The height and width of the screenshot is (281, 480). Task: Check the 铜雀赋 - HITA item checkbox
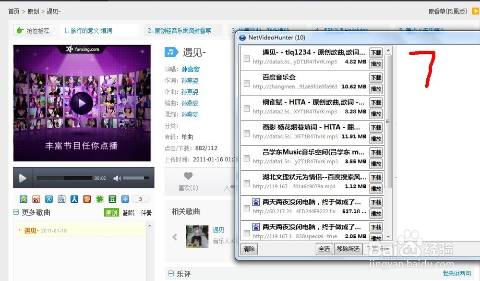[x=247, y=109]
